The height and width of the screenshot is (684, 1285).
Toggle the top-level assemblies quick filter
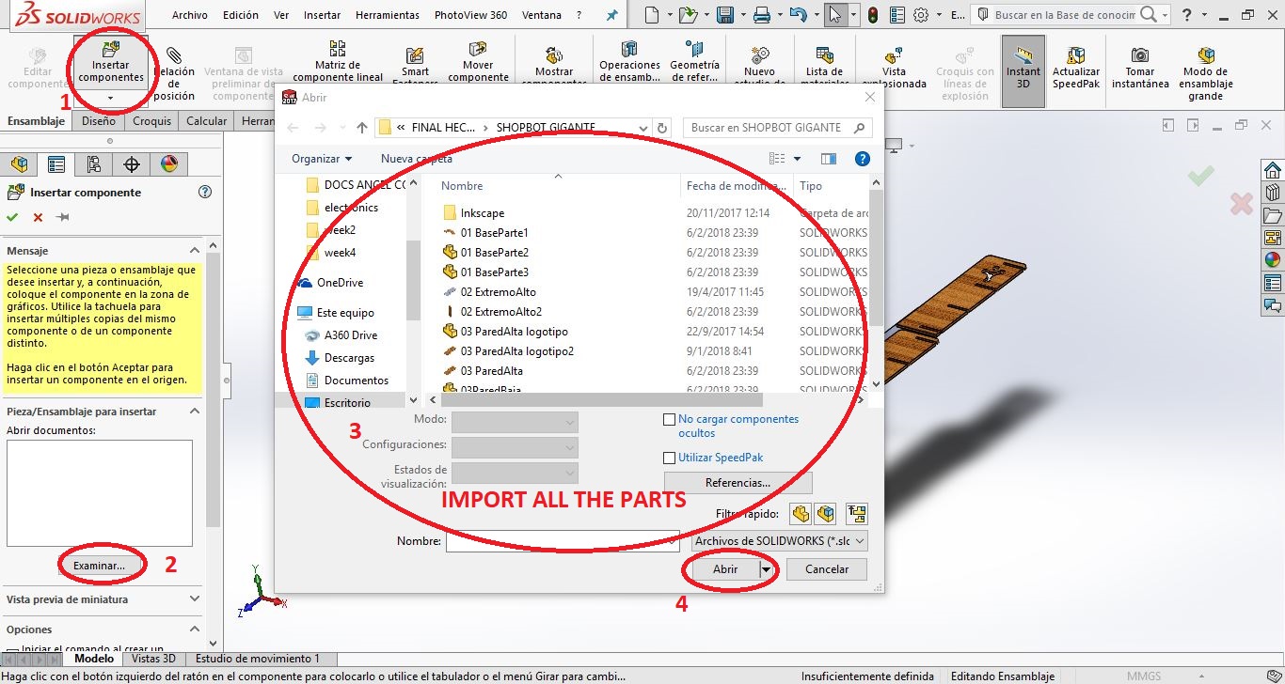[x=857, y=513]
